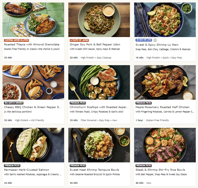This screenshot has width=198, height=188.
Task: Open the Maple-Rosemary Roasted Half Chicken photo
Action: tap(165, 82)
